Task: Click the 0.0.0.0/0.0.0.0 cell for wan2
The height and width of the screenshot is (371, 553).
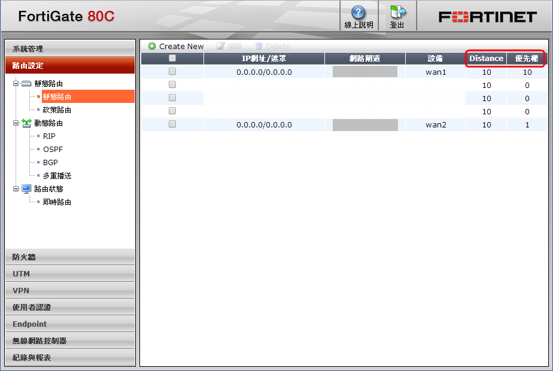Action: point(264,125)
